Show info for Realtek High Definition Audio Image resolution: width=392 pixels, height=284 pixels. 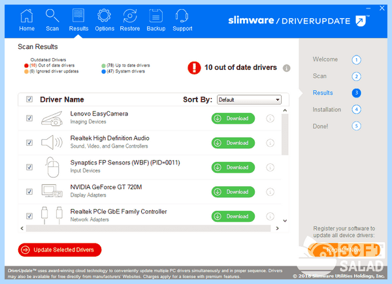tap(270, 143)
